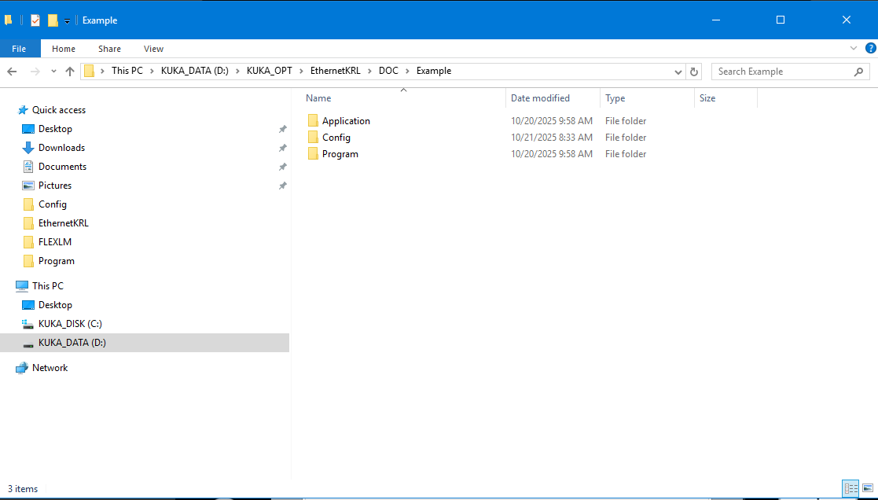
Task: Switch to Details view in status bar
Action: tap(851, 489)
